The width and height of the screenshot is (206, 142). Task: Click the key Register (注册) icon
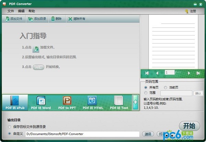click(186, 11)
